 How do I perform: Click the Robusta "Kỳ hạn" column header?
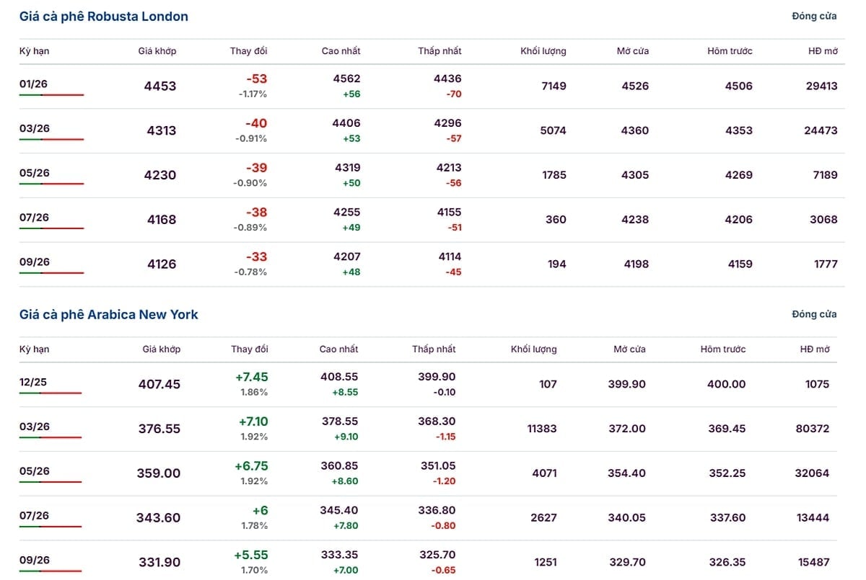coord(35,51)
